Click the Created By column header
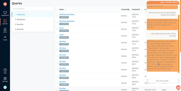 pyautogui.click(x=125, y=10)
